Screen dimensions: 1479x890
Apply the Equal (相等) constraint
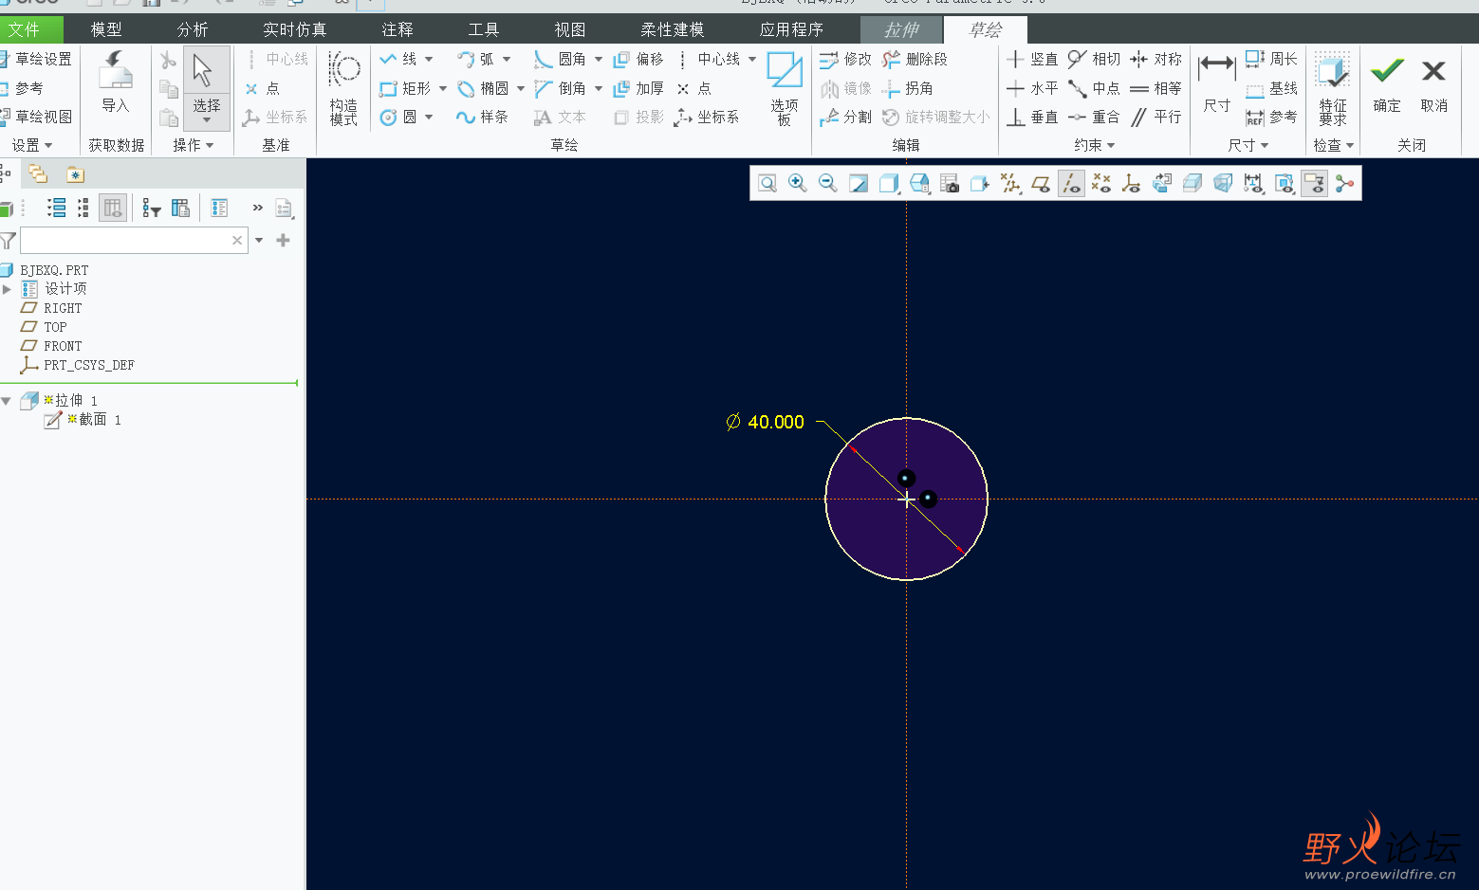point(1155,88)
